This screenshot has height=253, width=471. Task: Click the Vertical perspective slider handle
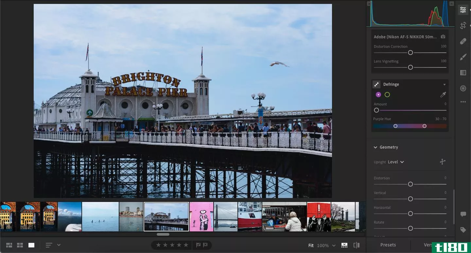pos(410,199)
